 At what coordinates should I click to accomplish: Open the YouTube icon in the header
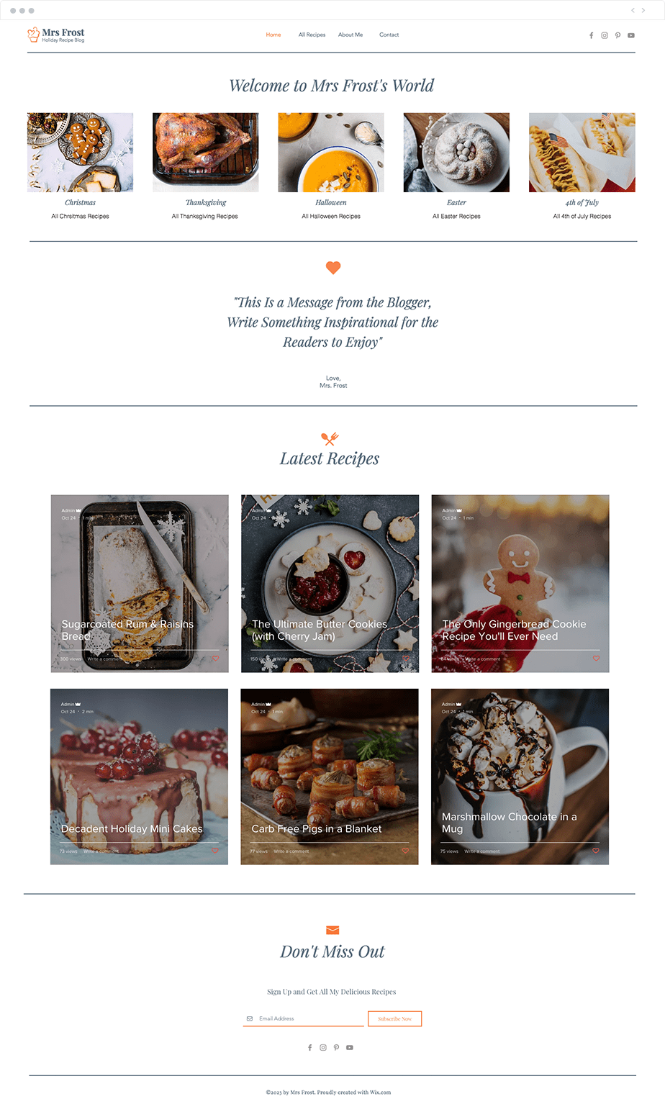pyautogui.click(x=631, y=35)
